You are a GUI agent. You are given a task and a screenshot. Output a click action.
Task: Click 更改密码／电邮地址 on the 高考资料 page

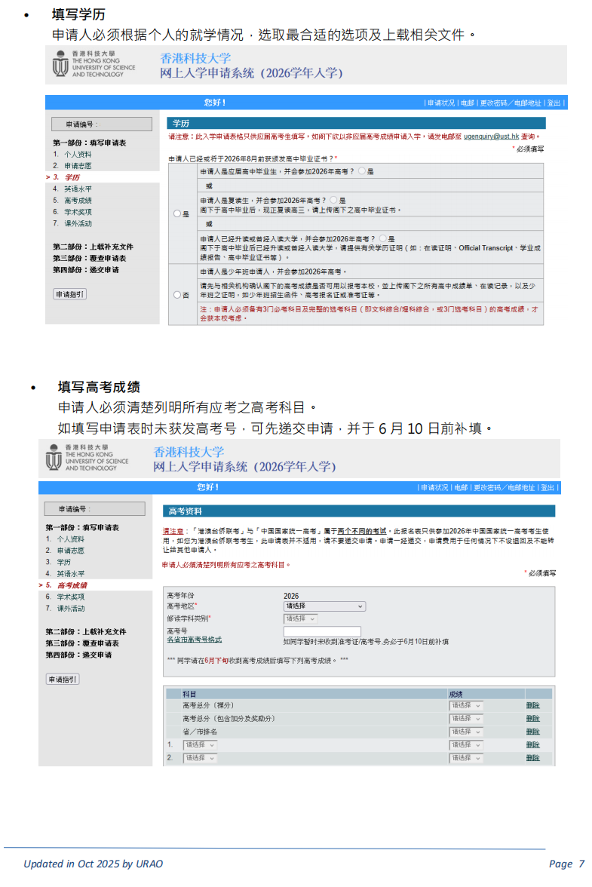505,487
